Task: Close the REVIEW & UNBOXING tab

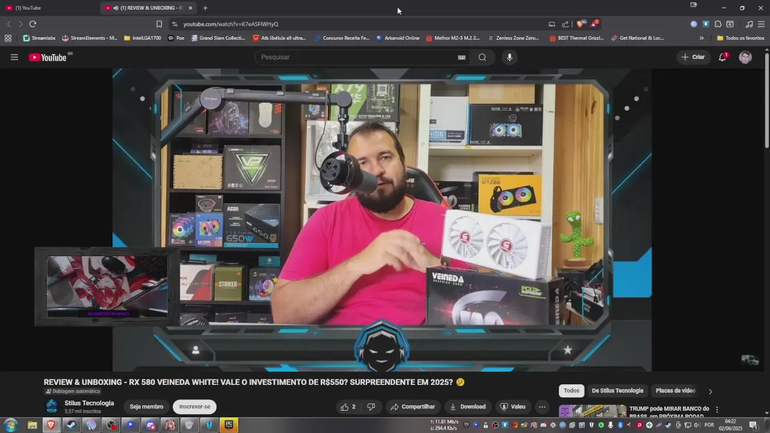Action: click(190, 8)
